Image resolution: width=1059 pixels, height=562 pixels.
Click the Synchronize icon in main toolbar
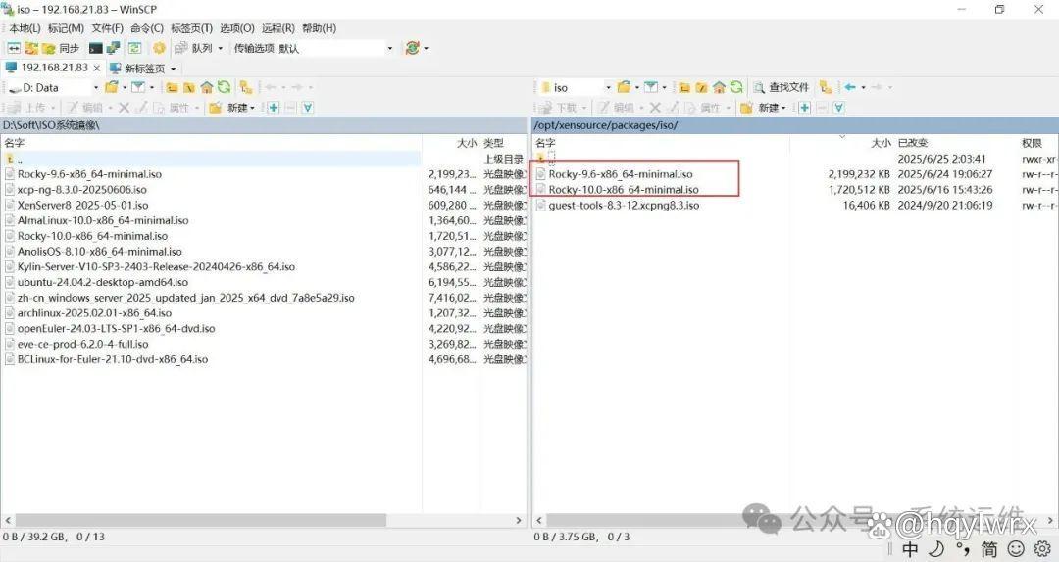pos(31,48)
